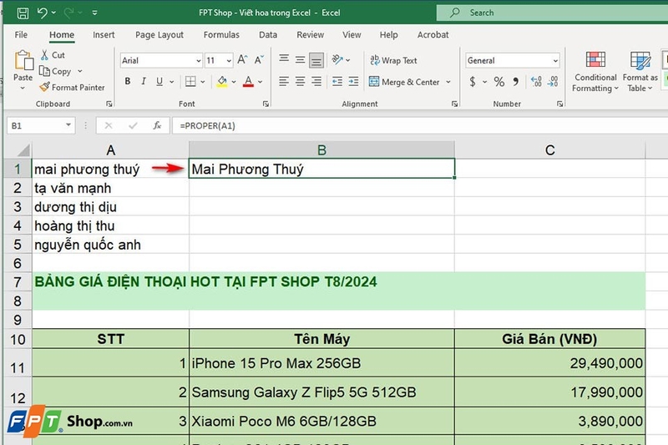Toggle Wrap Text
This screenshot has width=668, height=445.
coord(393,60)
